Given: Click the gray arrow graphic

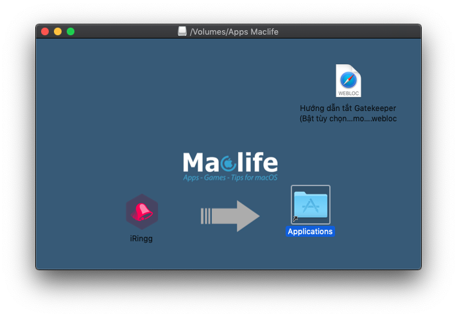Looking at the screenshot, I should point(230,216).
